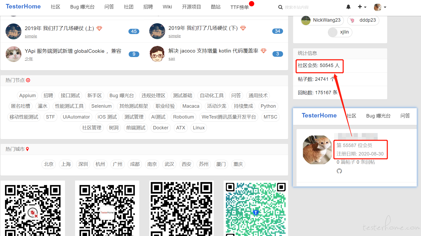421x236 pixels.
Task: Click the QR code with the bug icon
Action: point(33,208)
